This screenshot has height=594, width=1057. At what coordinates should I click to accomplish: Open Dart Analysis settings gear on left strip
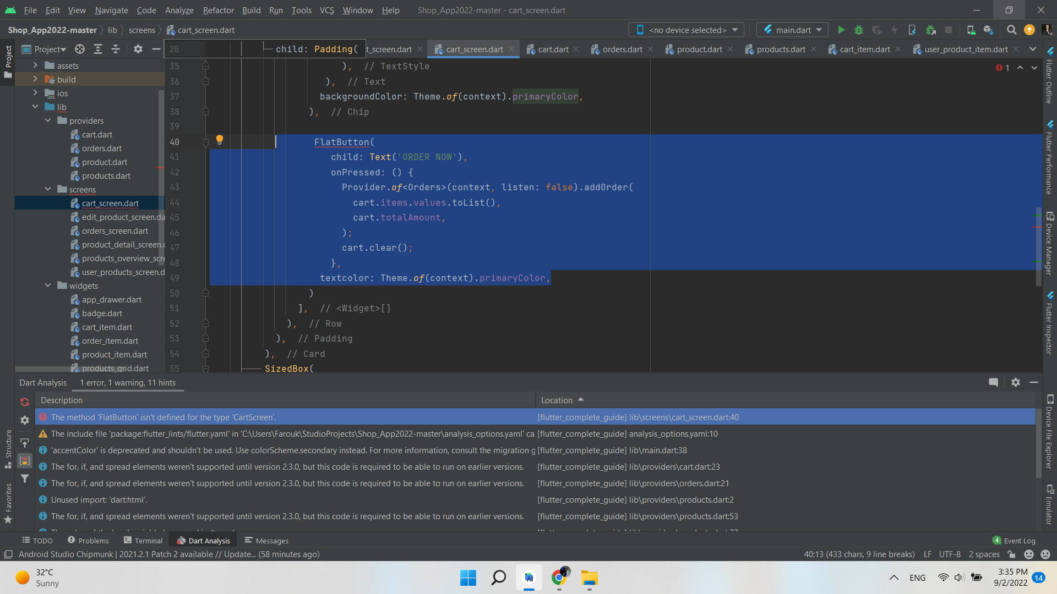point(25,420)
